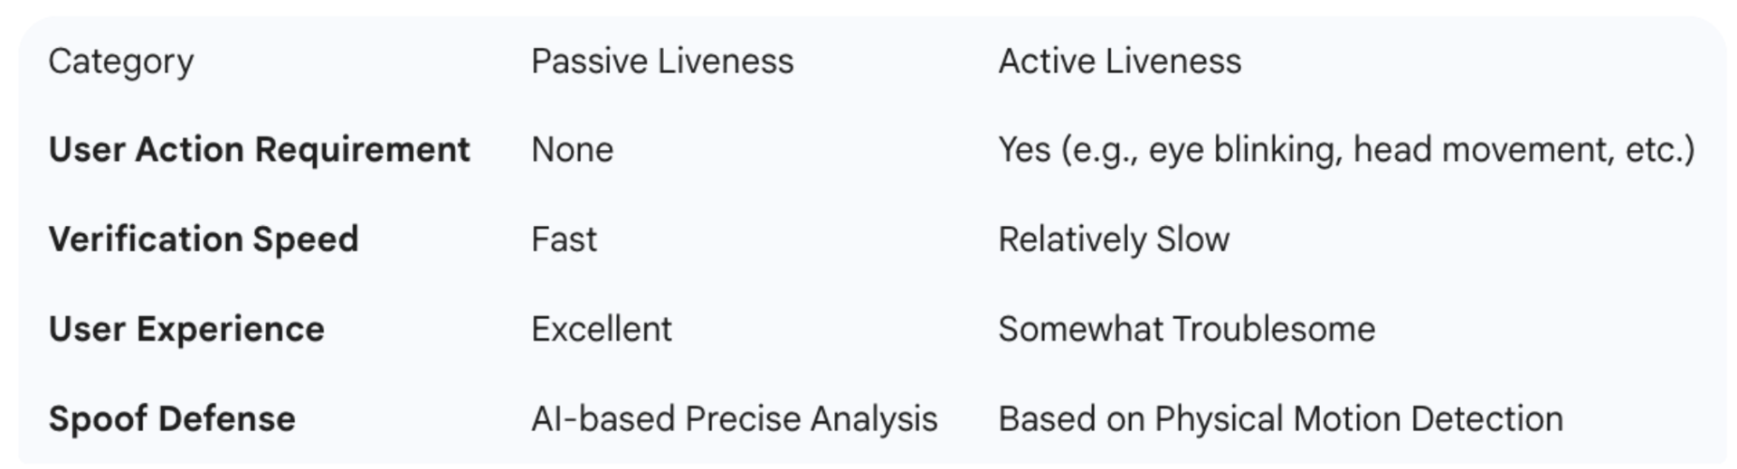Viewport: 1737px width, 469px height.
Task: Click the None cell under Passive Liveness
Action: (572, 150)
